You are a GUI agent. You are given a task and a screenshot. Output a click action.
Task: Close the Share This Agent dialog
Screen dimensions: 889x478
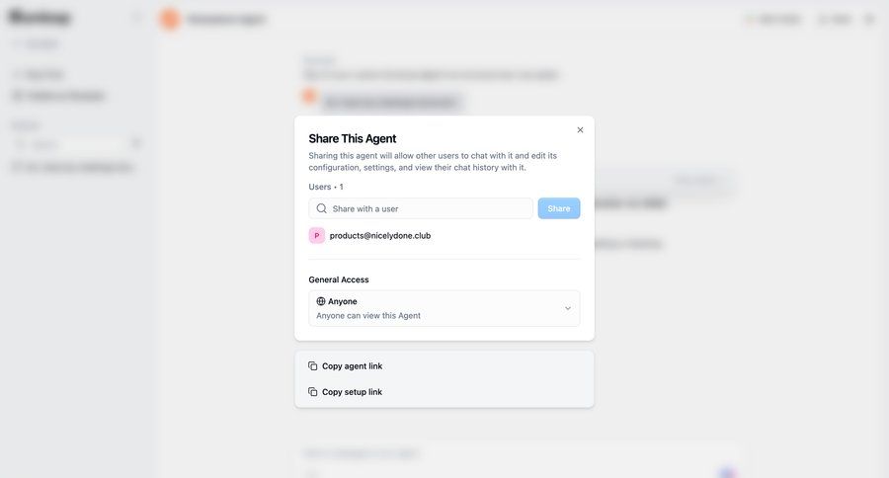[x=580, y=130]
